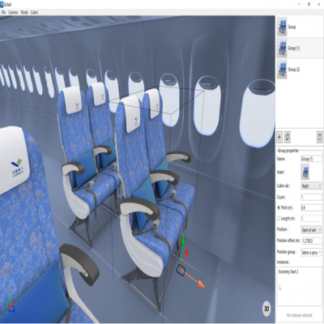Select the Length (m) radio button
This screenshot has width=324, height=324.
(279, 219)
